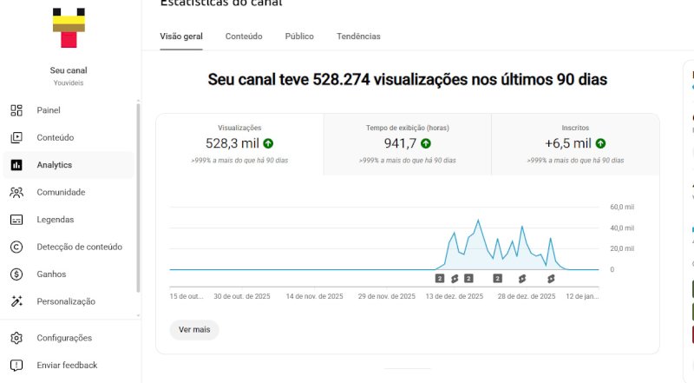Click the channel avatar thumbnail
Viewport: 694px width, 383px height.
69,28
